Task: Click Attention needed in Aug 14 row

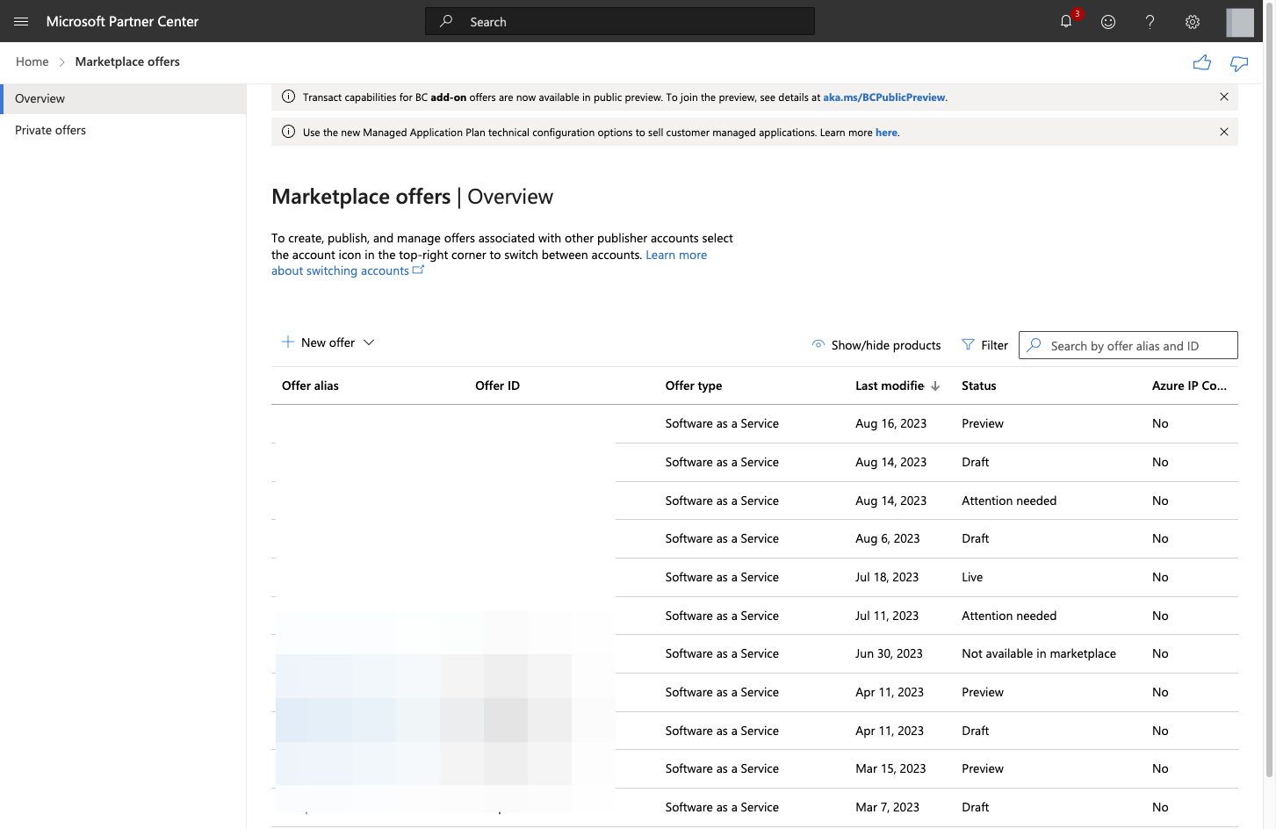Action: click(1009, 501)
